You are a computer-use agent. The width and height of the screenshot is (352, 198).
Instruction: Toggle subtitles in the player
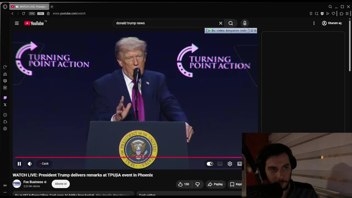220,164
